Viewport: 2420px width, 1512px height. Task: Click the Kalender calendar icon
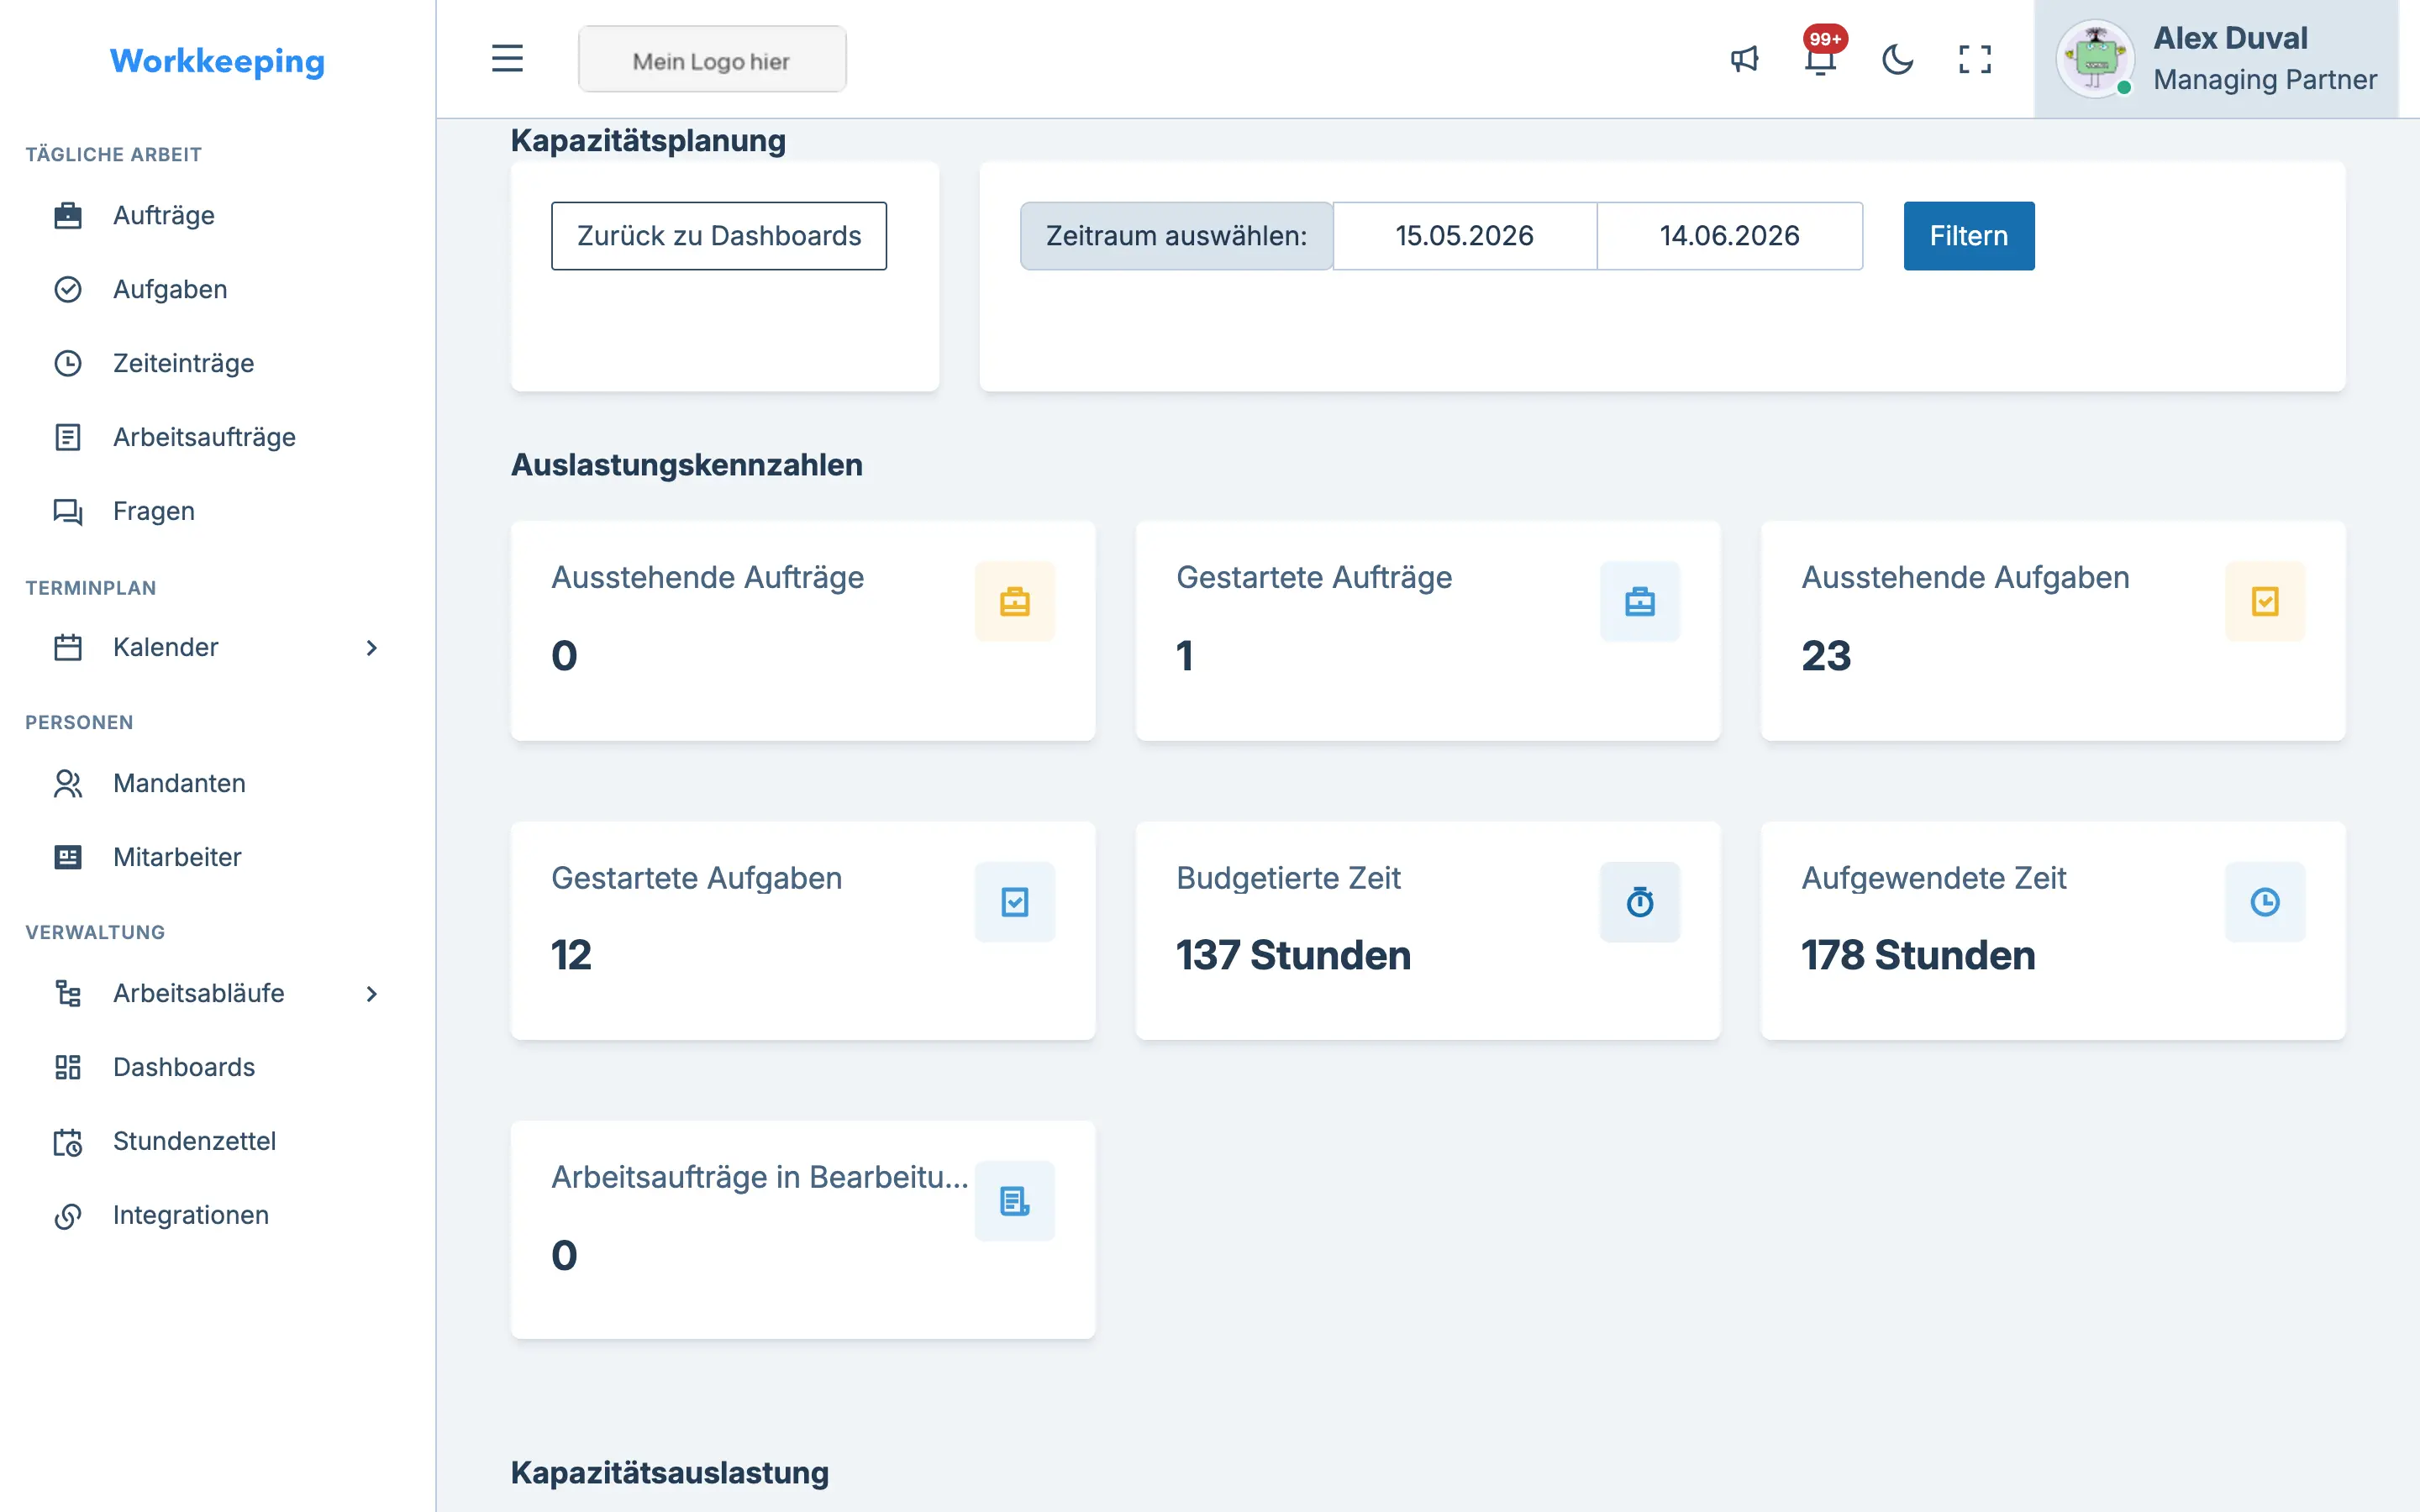(67, 648)
